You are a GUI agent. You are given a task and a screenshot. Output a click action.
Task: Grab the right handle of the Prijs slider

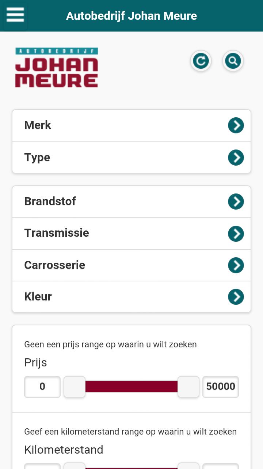pyautogui.click(x=188, y=387)
